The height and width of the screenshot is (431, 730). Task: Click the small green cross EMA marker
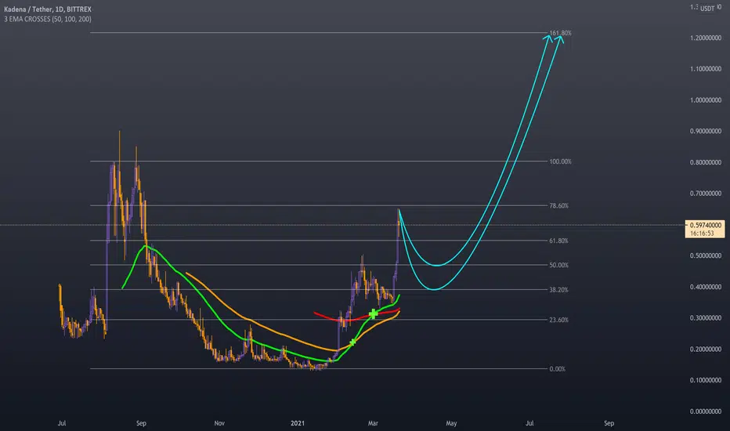pos(353,342)
